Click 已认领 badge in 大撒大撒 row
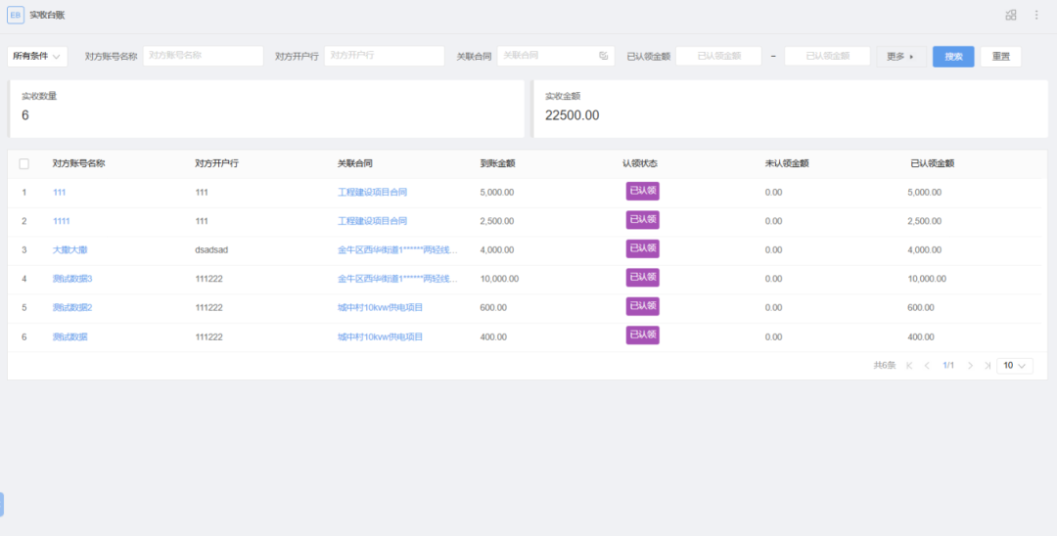 pos(642,249)
